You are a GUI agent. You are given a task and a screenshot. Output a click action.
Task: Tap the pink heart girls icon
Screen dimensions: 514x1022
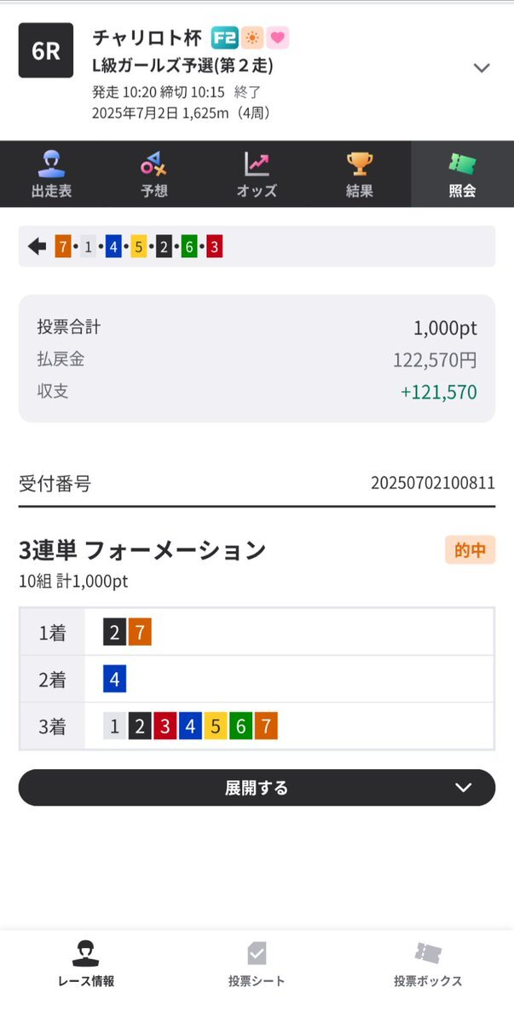[278, 37]
